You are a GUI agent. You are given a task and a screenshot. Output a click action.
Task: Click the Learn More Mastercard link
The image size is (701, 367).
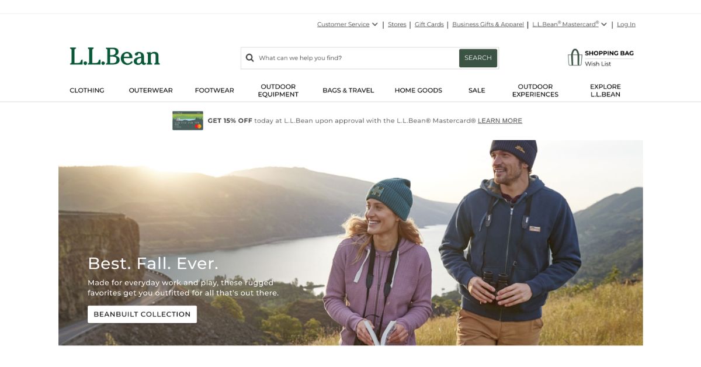500,121
